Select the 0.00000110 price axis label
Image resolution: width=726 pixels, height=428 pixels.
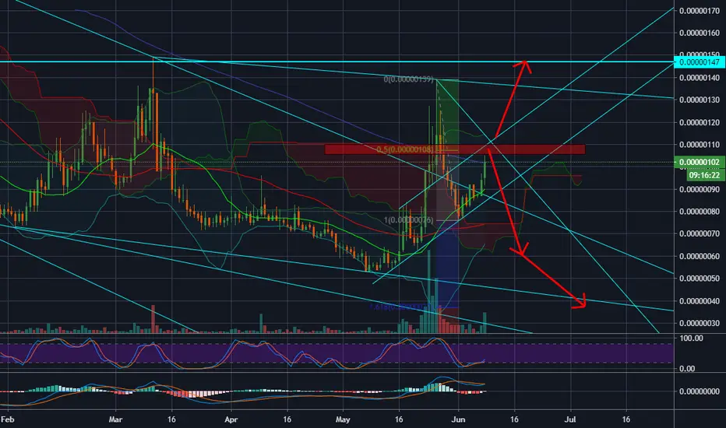[700, 145]
